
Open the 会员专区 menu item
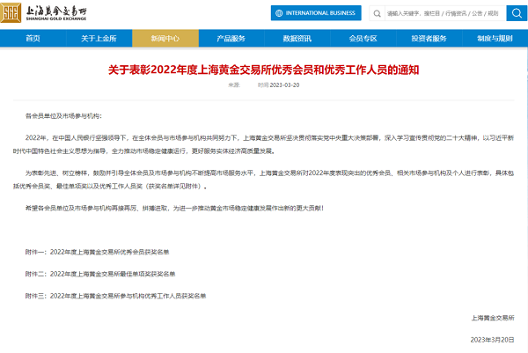(x=363, y=39)
